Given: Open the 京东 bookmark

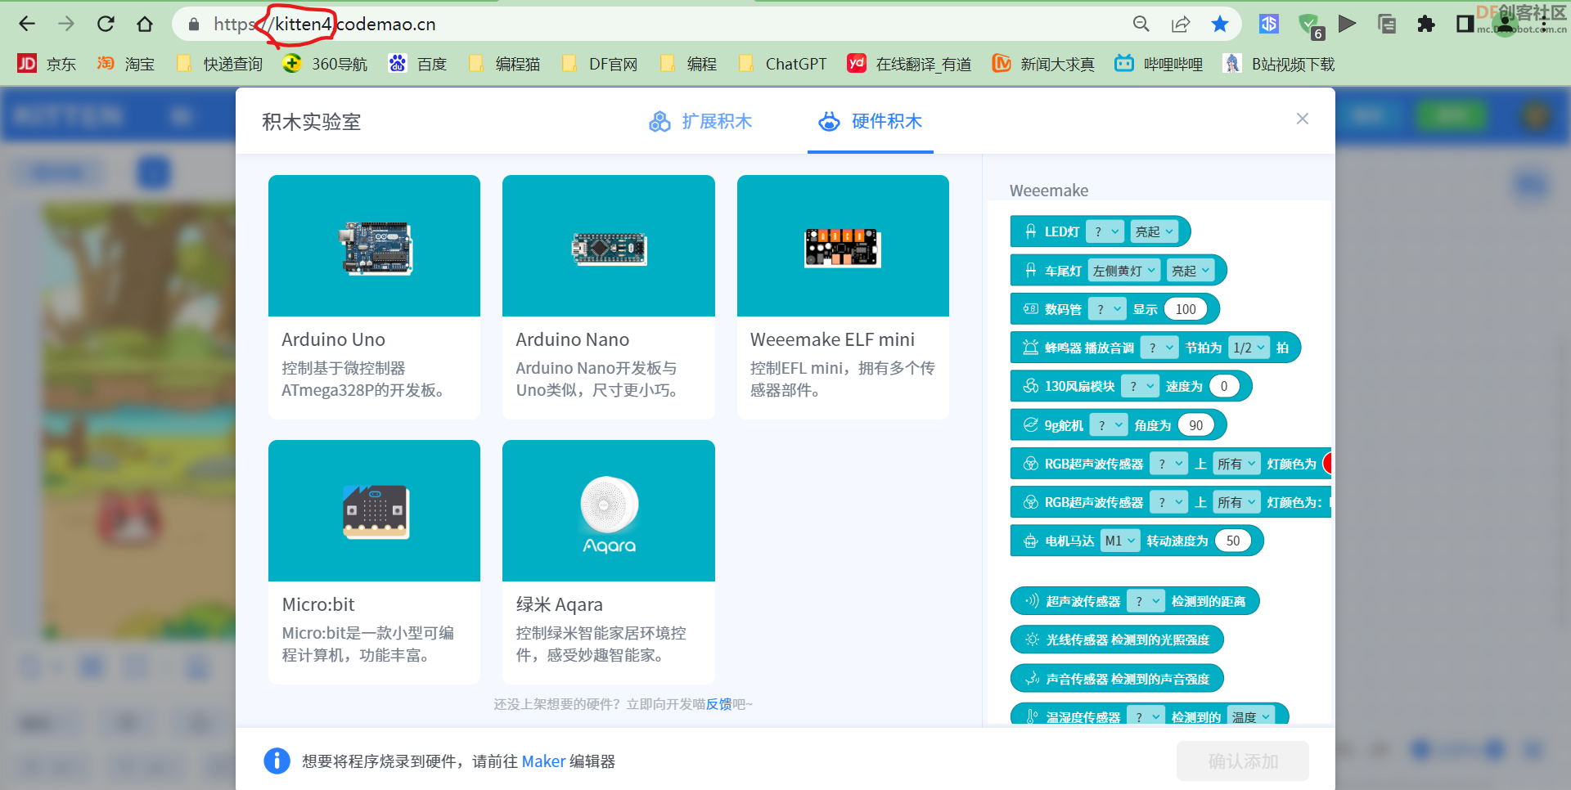Looking at the screenshot, I should pyautogui.click(x=47, y=64).
